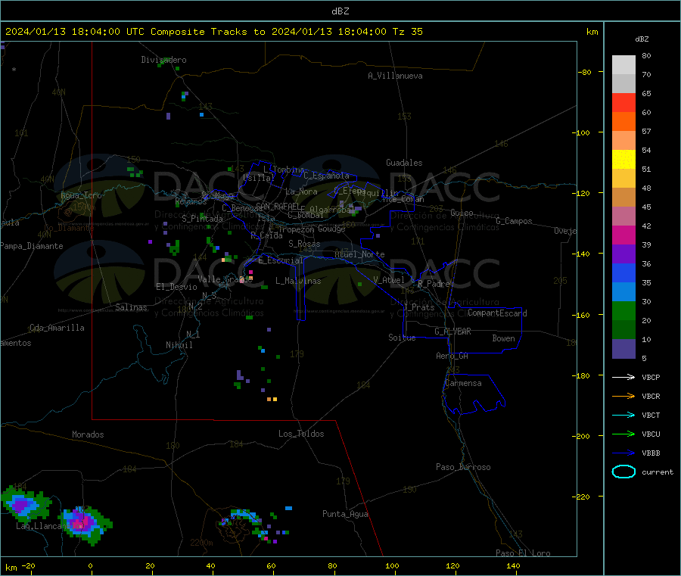Viewport: 681px width, 576px height.
Task: Click the cyan VBCT arrow legend icon
Action: click(x=623, y=415)
